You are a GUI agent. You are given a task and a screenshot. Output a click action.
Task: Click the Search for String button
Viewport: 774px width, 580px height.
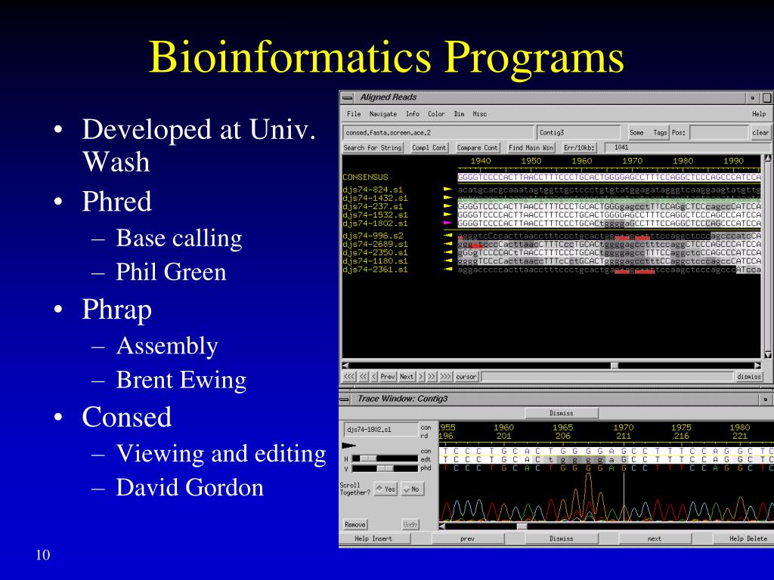(373, 147)
